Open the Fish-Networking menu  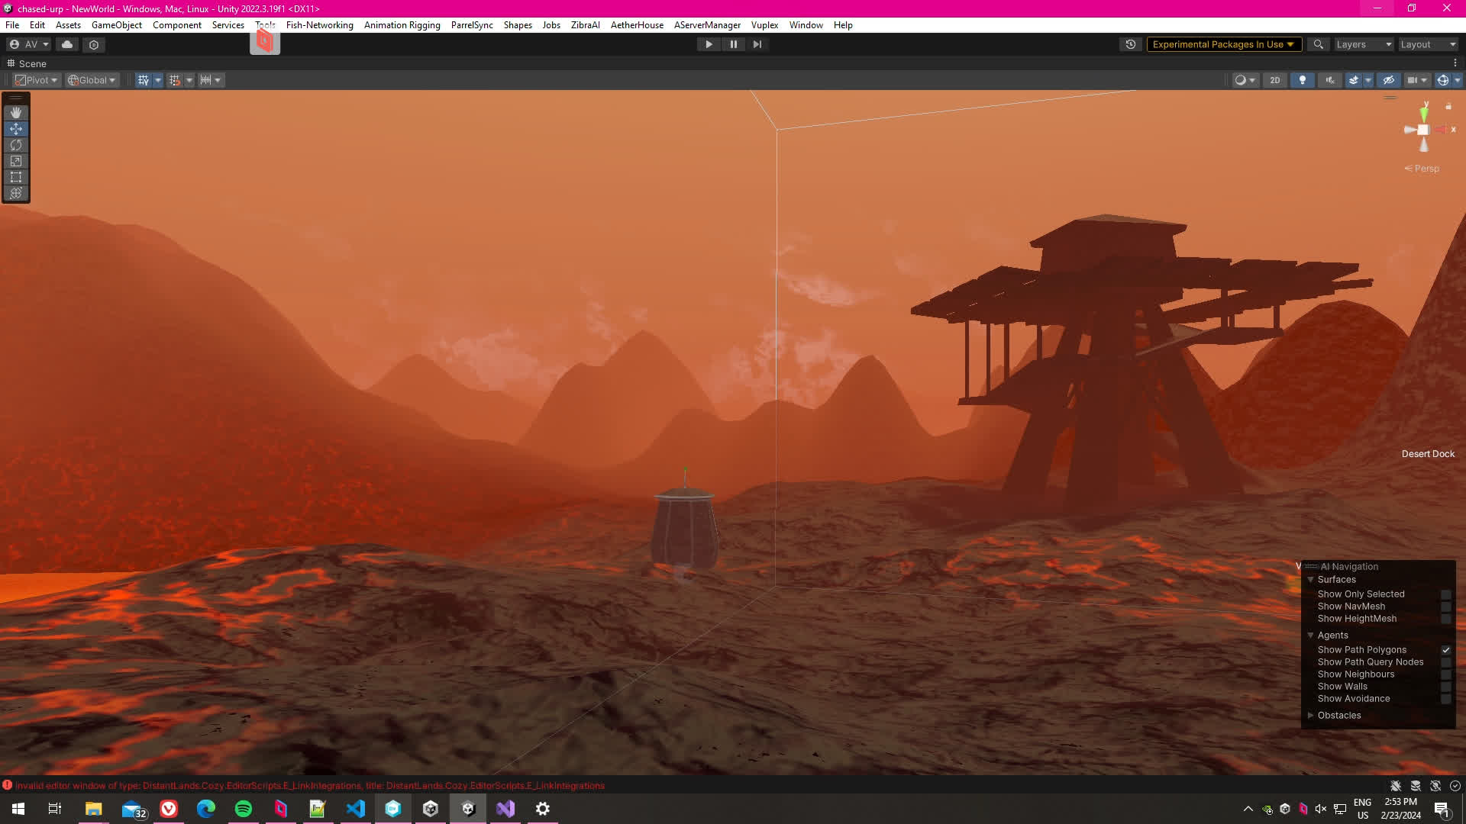coord(319,25)
